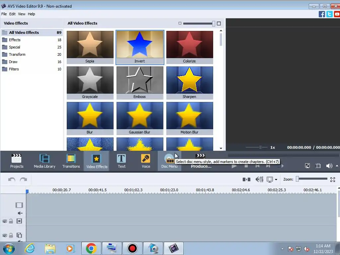Toggle visibility of the video overlay track

point(5,235)
